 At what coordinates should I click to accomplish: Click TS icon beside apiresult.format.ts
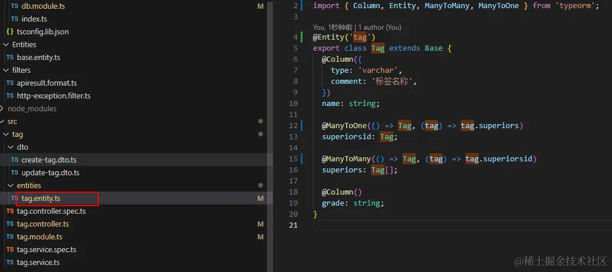click(x=10, y=83)
